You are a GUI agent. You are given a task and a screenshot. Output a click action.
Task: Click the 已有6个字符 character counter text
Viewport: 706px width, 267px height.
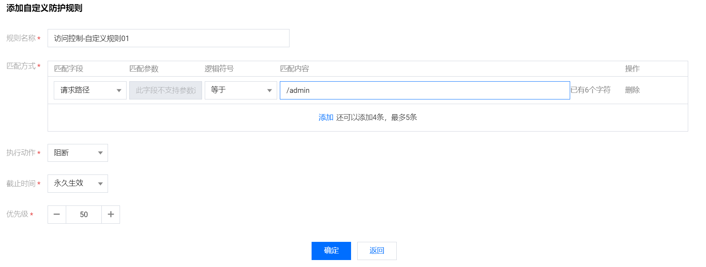tap(591, 90)
